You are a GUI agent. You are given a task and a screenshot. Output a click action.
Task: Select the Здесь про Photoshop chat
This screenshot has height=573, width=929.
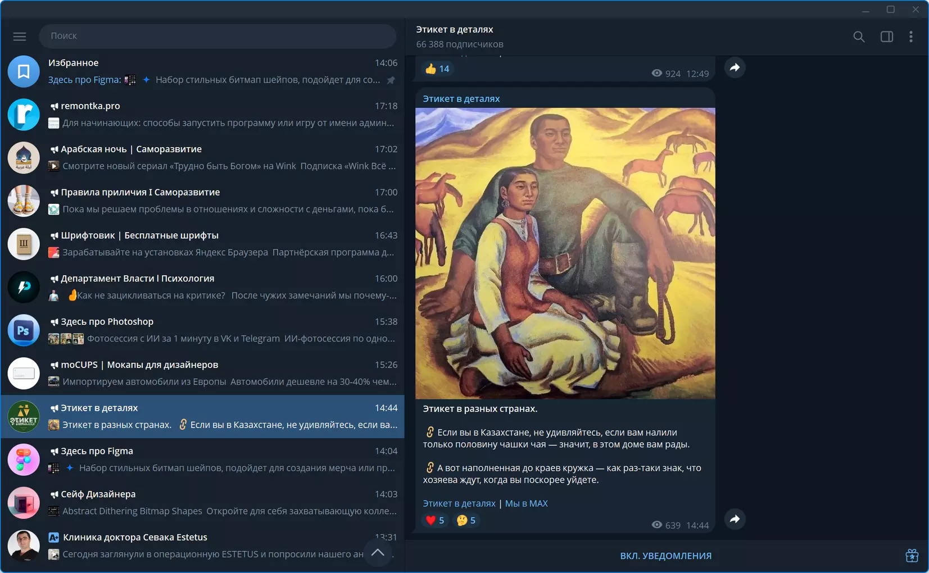point(202,330)
